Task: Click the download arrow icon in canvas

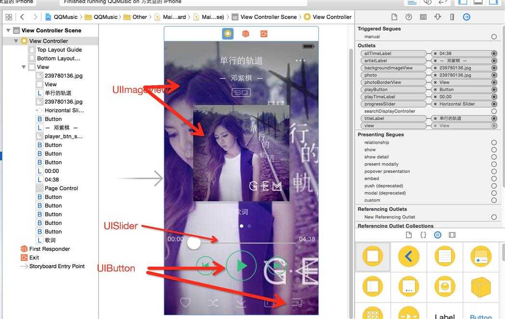Action: pyautogui.click(x=241, y=303)
